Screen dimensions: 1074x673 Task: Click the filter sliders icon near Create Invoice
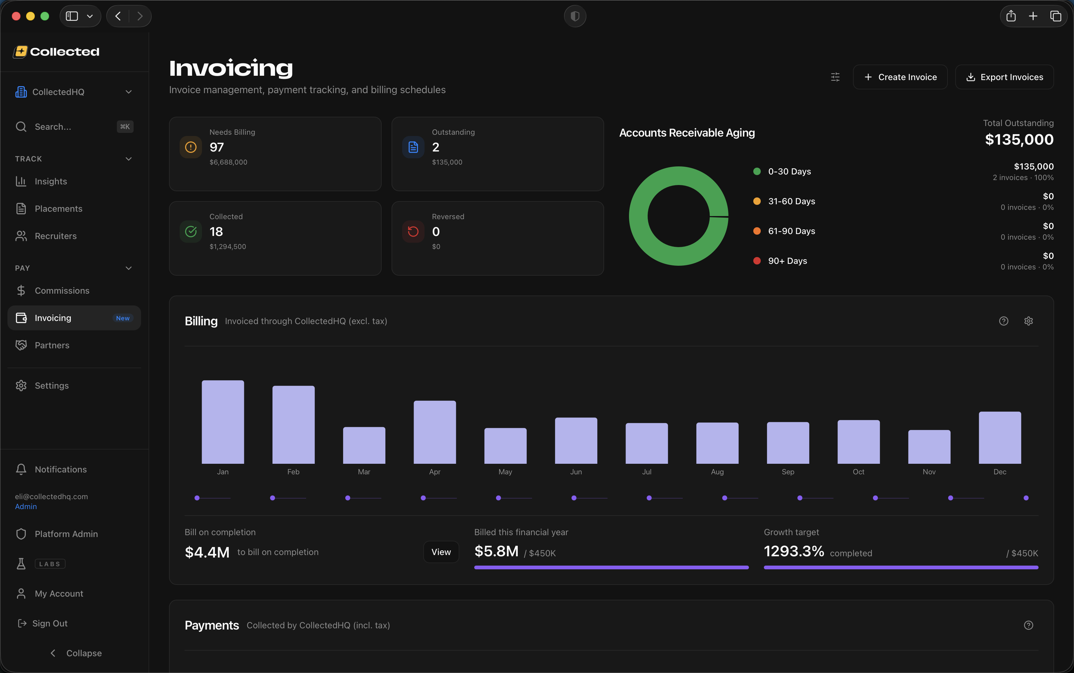[x=835, y=77]
